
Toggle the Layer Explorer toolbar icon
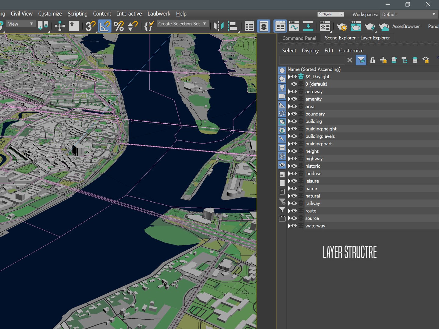[264, 26]
